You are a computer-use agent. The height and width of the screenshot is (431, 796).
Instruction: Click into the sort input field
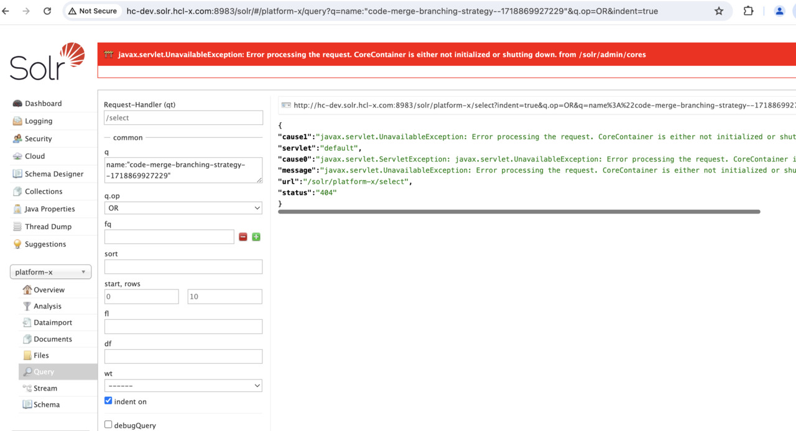pyautogui.click(x=183, y=267)
